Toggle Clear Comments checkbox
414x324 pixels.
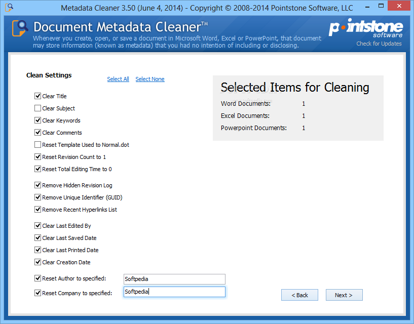pos(38,133)
